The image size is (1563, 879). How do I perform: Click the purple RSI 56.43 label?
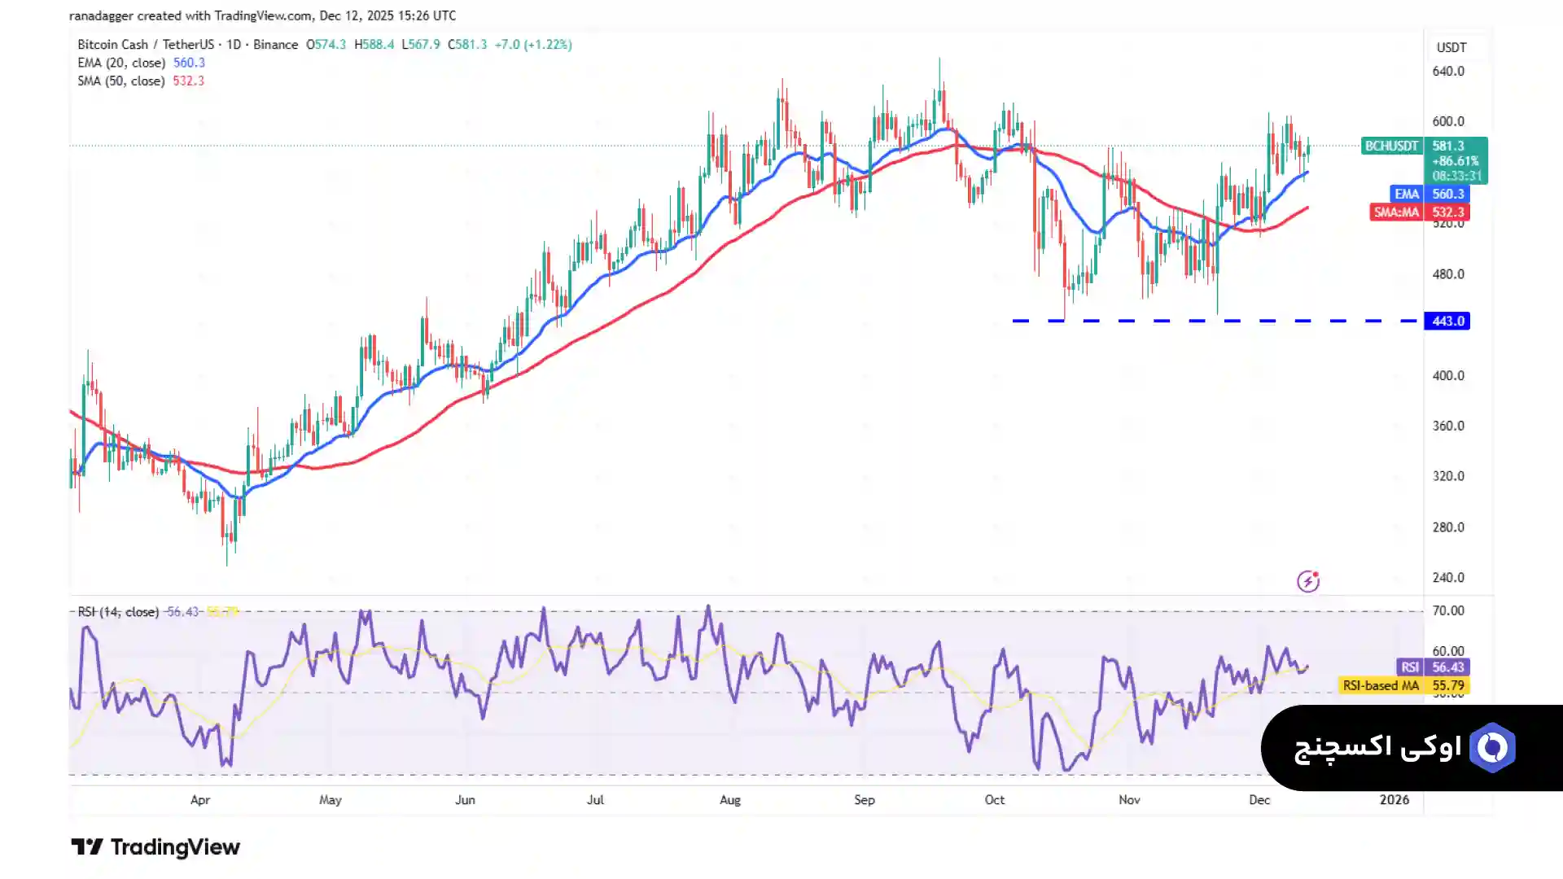1432,667
